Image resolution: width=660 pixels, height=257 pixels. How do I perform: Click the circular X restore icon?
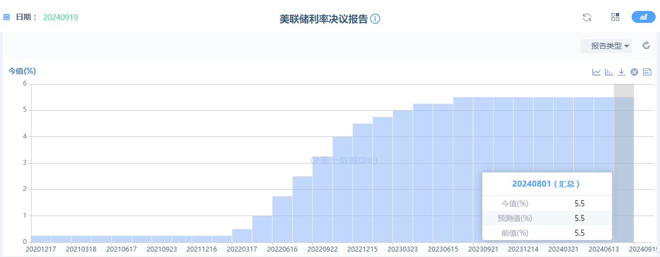[x=634, y=72]
